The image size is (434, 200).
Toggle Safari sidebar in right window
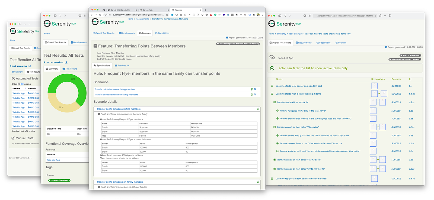[x=280, y=16]
